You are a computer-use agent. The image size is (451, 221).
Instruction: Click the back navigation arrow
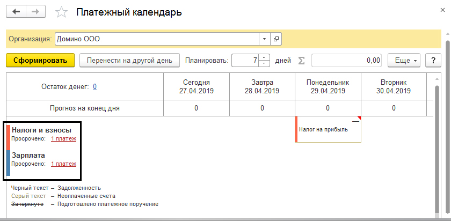(x=16, y=12)
